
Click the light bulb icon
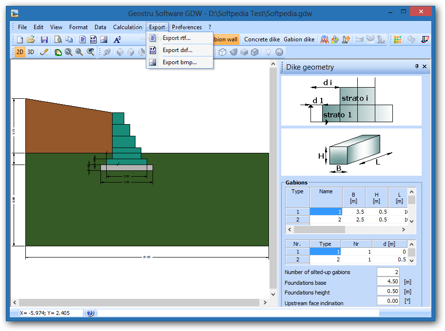coord(268,52)
